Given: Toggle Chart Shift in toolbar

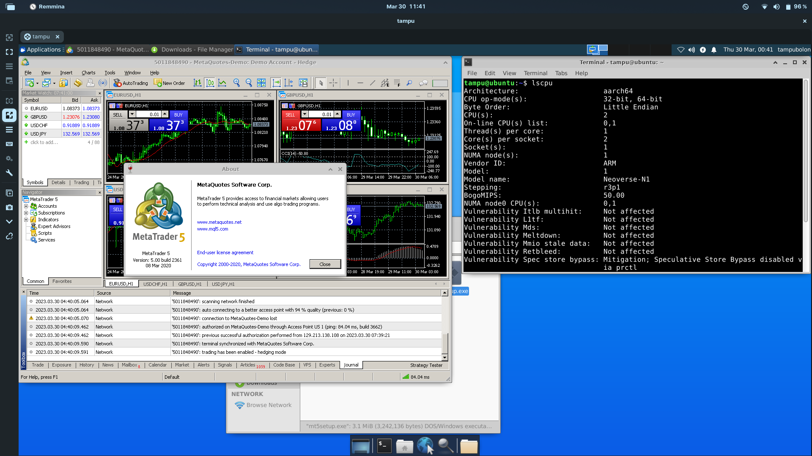Looking at the screenshot, I should pos(289,83).
